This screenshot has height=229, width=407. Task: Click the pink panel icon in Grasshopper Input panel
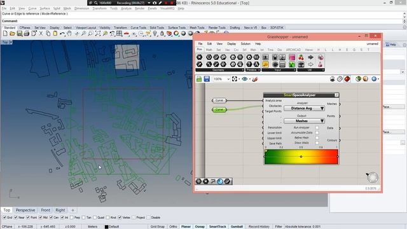(x=292, y=57)
